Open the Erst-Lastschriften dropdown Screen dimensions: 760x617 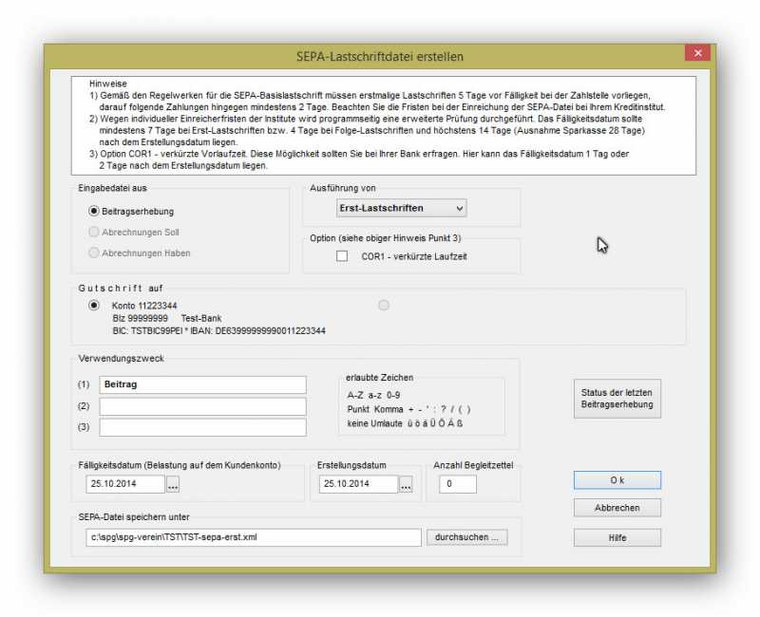401,208
